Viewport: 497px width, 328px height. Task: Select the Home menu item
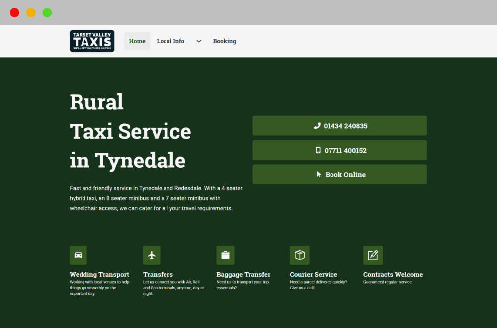137,41
